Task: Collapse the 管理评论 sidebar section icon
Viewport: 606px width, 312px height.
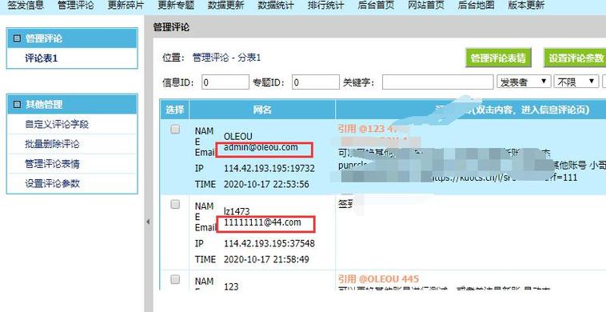Action: coord(17,38)
